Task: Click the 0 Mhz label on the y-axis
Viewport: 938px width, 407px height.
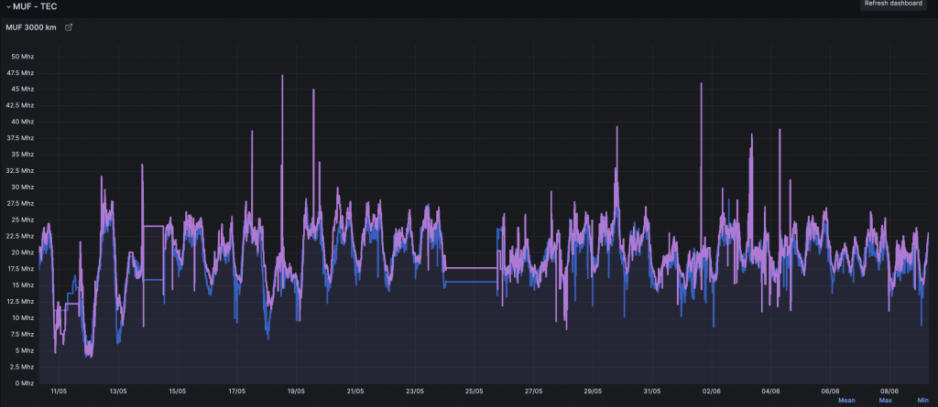Action: 24,382
